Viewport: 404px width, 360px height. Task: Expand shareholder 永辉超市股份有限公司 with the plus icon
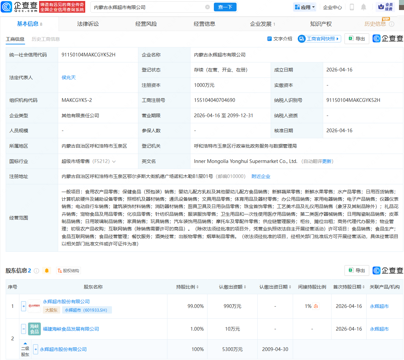tap(23, 306)
